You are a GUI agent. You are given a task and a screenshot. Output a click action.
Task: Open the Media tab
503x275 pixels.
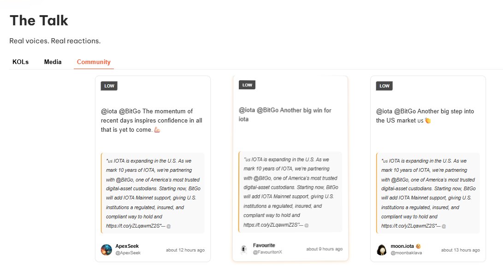click(53, 62)
